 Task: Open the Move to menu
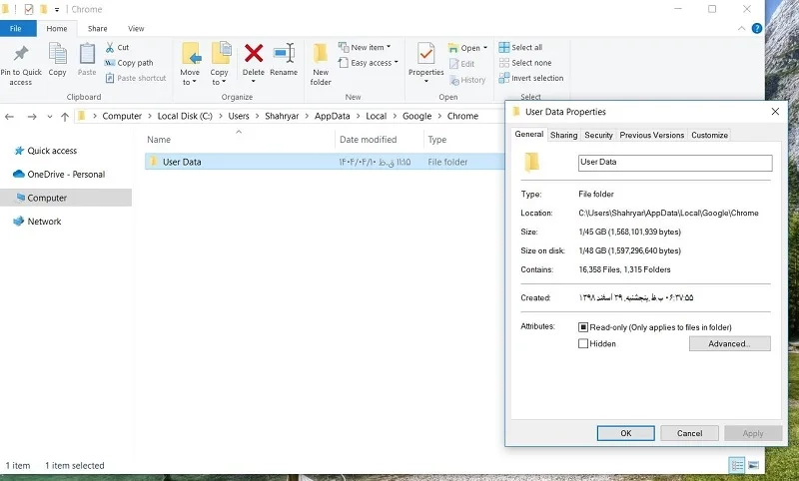click(x=190, y=64)
